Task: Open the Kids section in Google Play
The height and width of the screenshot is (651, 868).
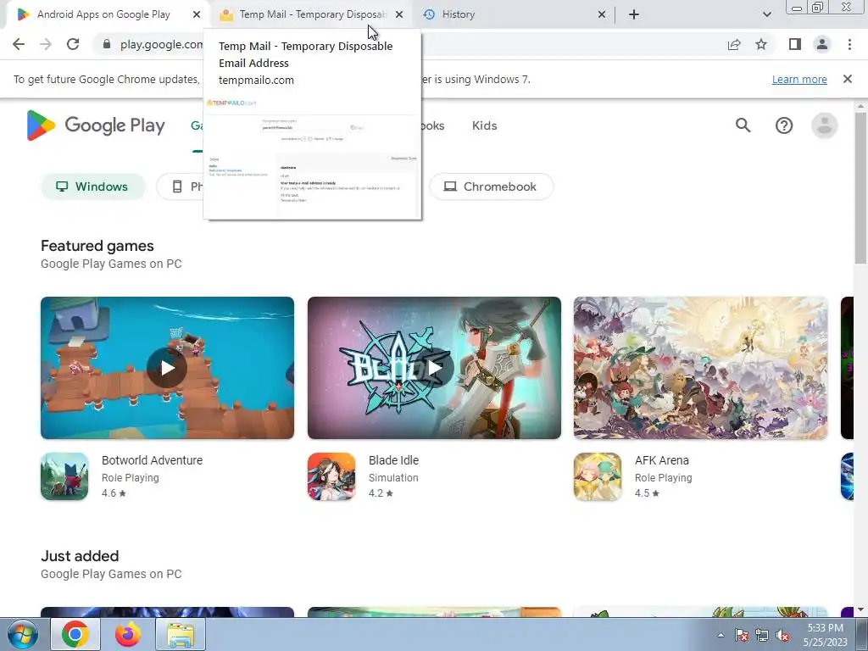Action: click(x=484, y=125)
